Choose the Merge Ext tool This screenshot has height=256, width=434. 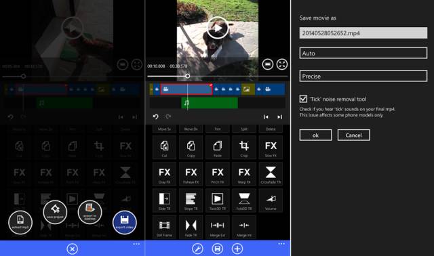pyautogui.click(x=218, y=227)
